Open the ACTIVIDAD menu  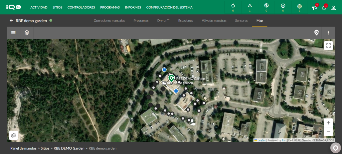coord(39,7)
